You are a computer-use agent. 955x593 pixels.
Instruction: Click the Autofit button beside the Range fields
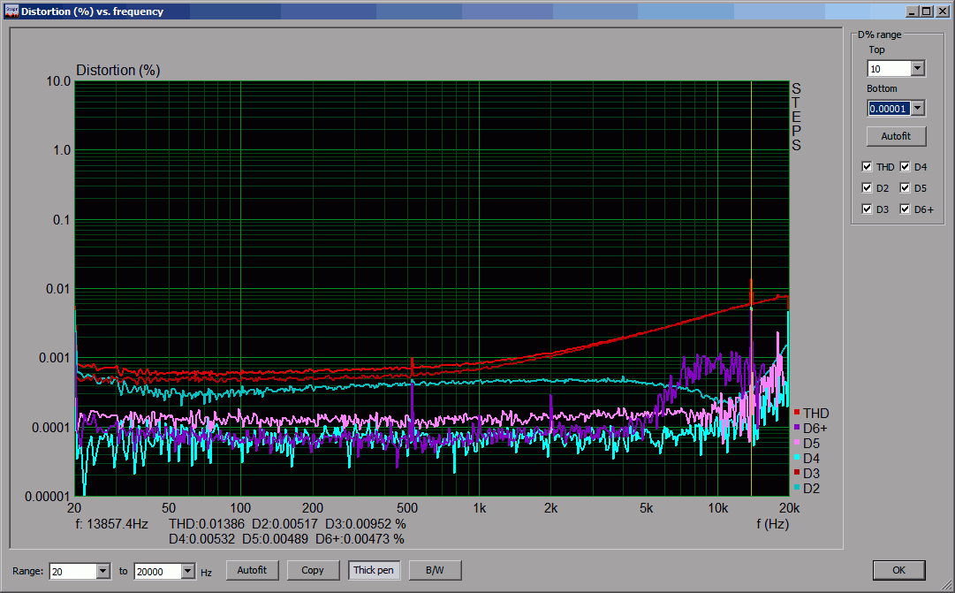click(252, 570)
